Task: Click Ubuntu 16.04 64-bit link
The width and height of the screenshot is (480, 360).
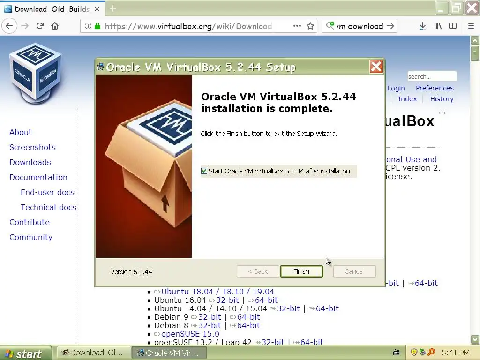Action: 266,300
